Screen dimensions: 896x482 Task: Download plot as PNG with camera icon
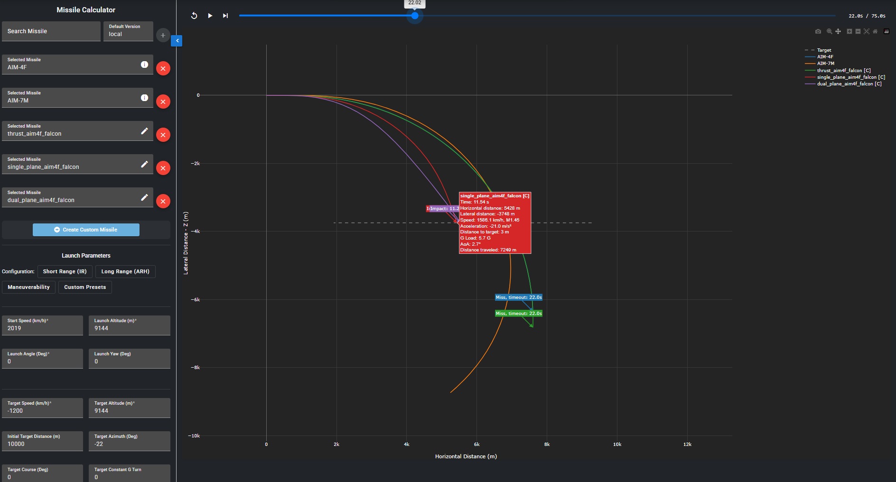pos(818,31)
